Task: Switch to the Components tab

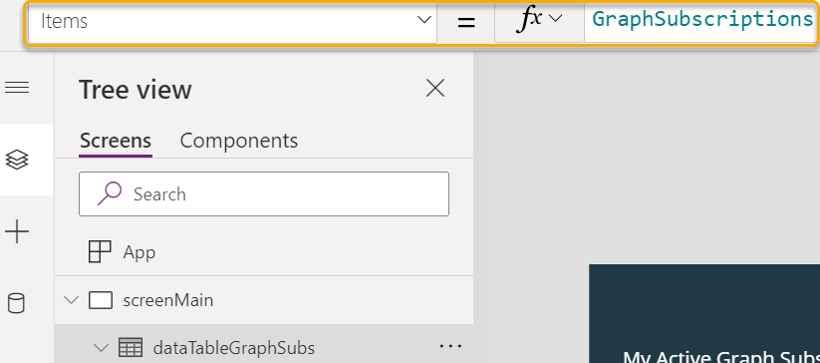Action: [239, 141]
